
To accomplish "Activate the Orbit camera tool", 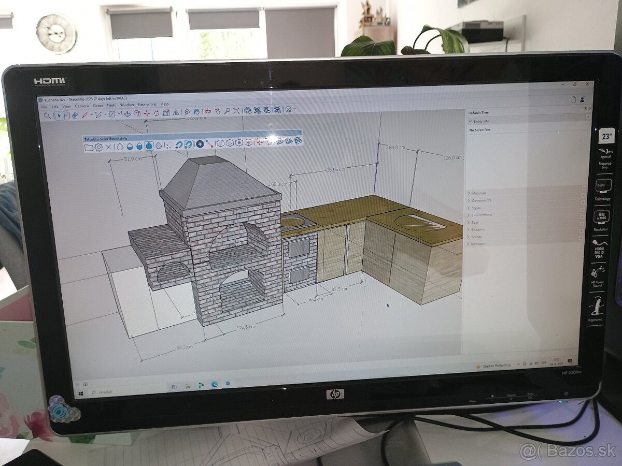I will pyautogui.click(x=209, y=111).
